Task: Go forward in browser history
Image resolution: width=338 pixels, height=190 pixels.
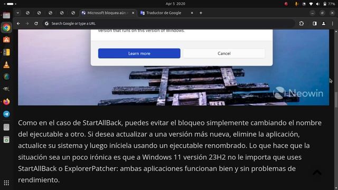Action: 27,23
